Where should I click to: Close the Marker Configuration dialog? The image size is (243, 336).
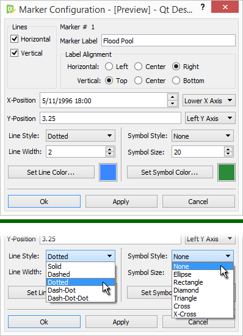[225, 7]
